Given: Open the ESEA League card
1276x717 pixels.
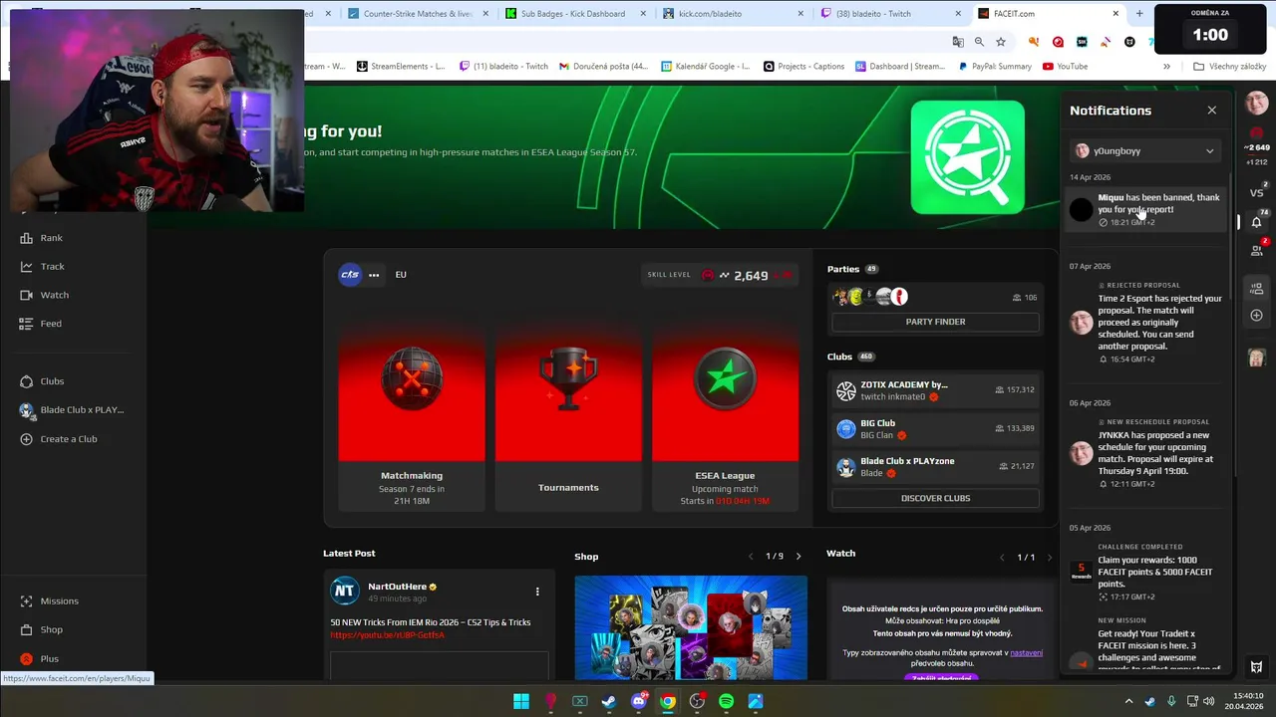Looking at the screenshot, I should pyautogui.click(x=725, y=418).
